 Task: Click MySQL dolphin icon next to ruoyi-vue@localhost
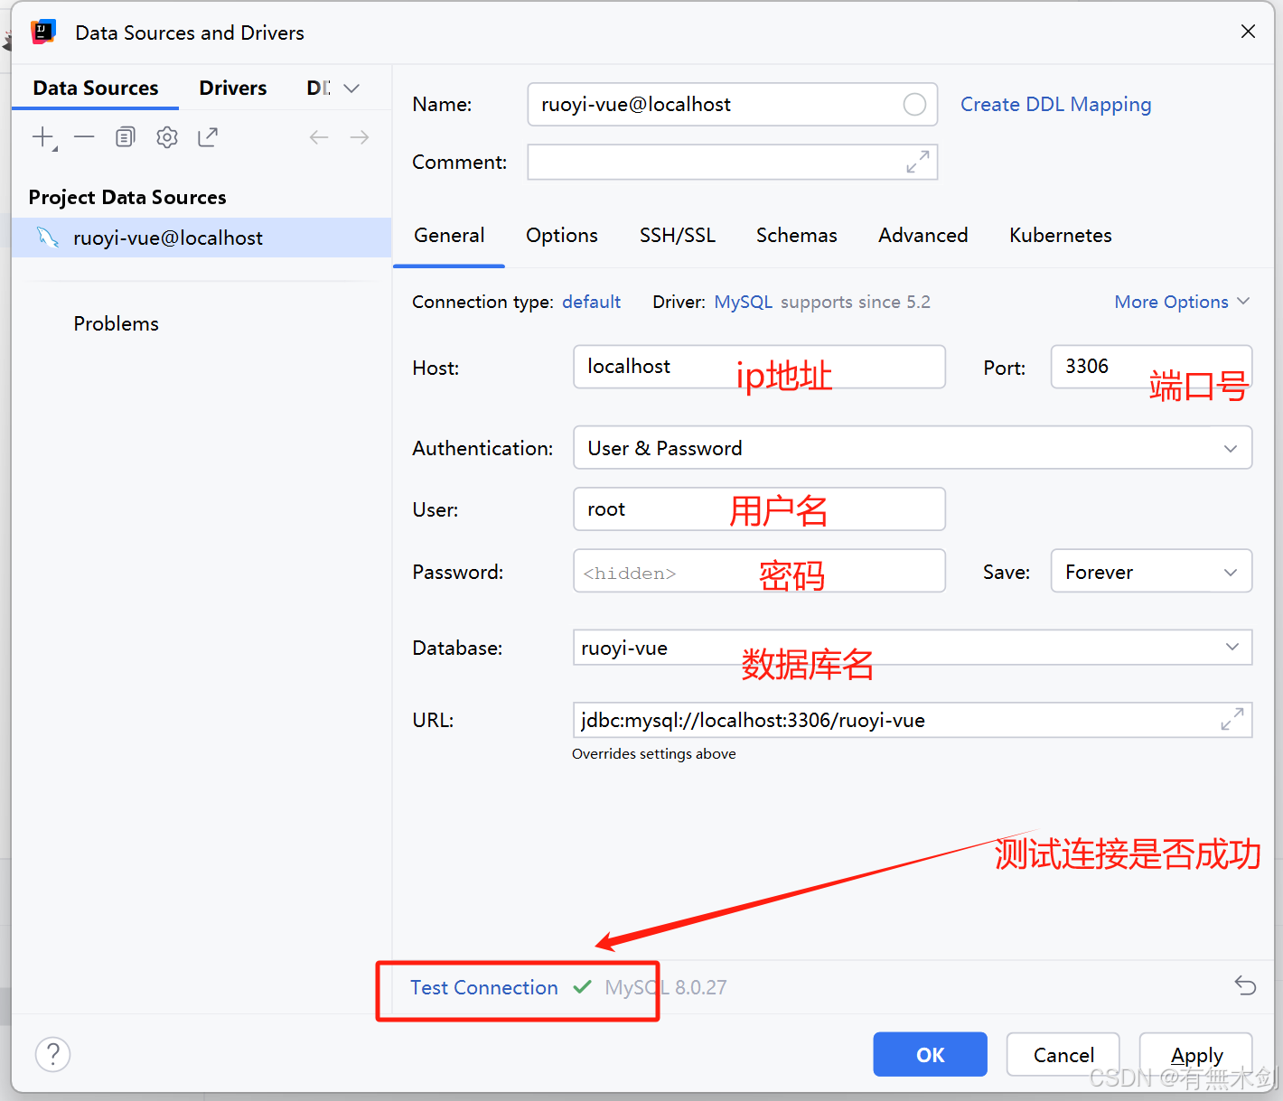pyautogui.click(x=48, y=238)
